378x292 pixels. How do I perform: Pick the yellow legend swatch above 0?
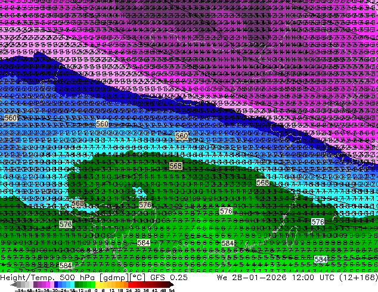click(x=97, y=284)
